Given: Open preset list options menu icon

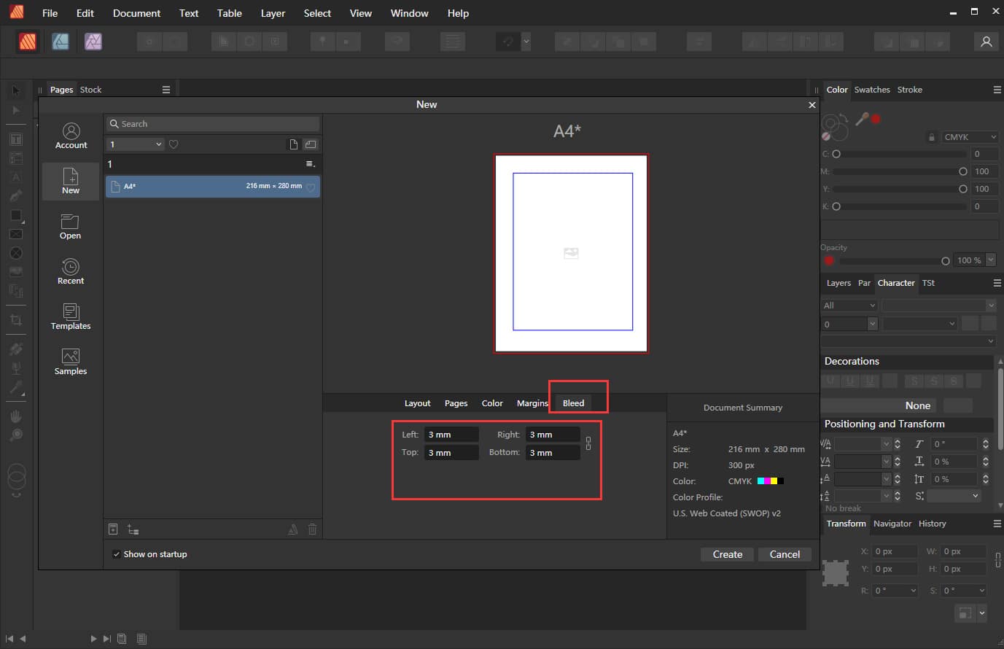Looking at the screenshot, I should (310, 164).
